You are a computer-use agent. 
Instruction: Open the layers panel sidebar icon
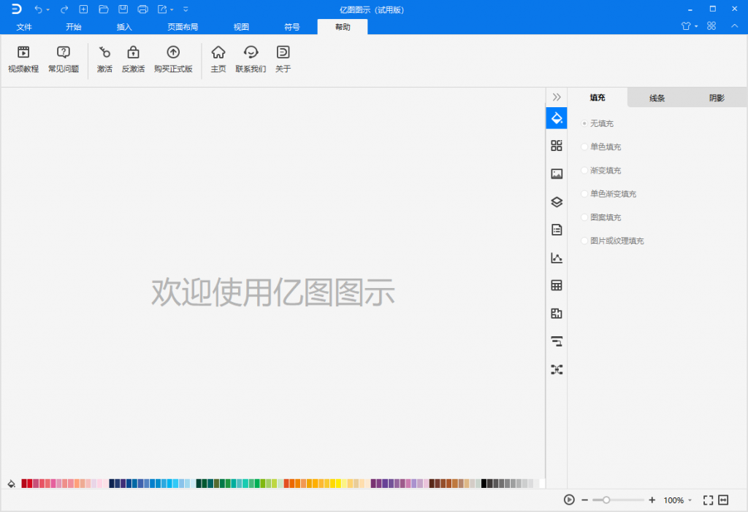pyautogui.click(x=557, y=202)
